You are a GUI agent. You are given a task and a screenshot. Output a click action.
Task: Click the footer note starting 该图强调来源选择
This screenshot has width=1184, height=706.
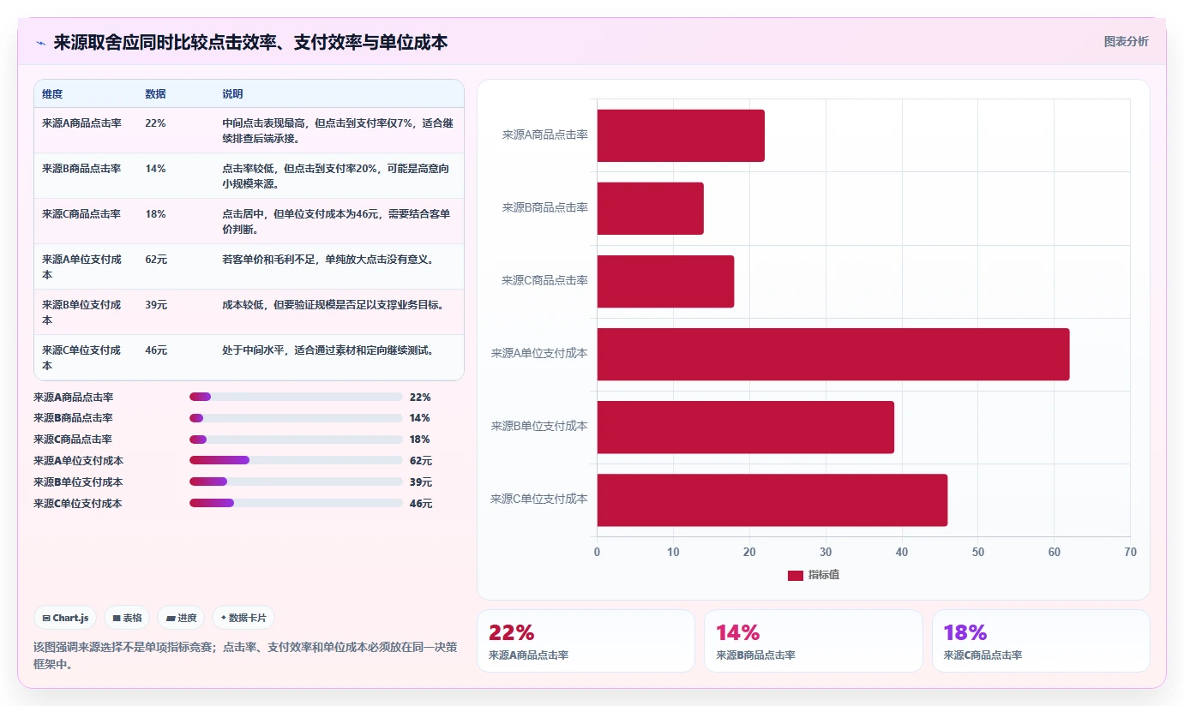245,655
